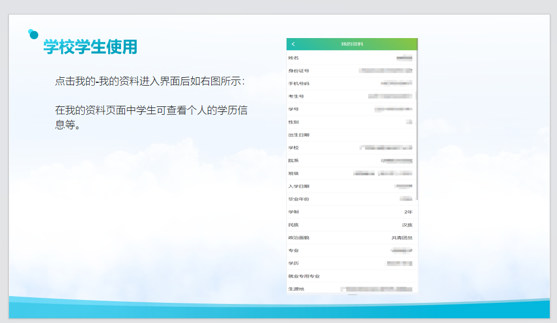
Task: Select the 就业专用专业 row
Action: point(351,277)
